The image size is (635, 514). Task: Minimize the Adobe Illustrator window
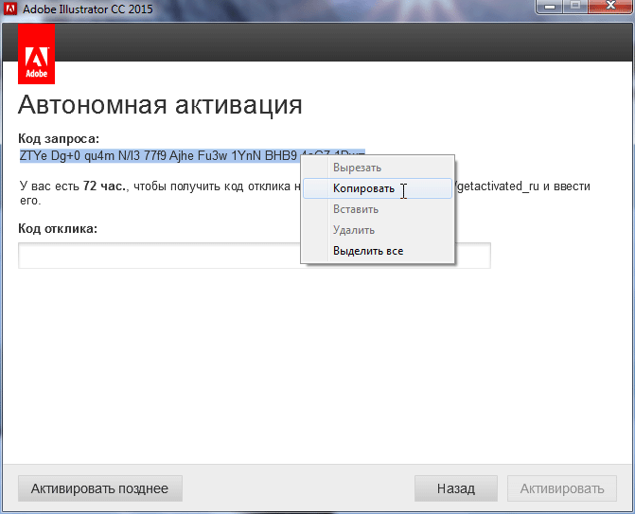pos(550,7)
